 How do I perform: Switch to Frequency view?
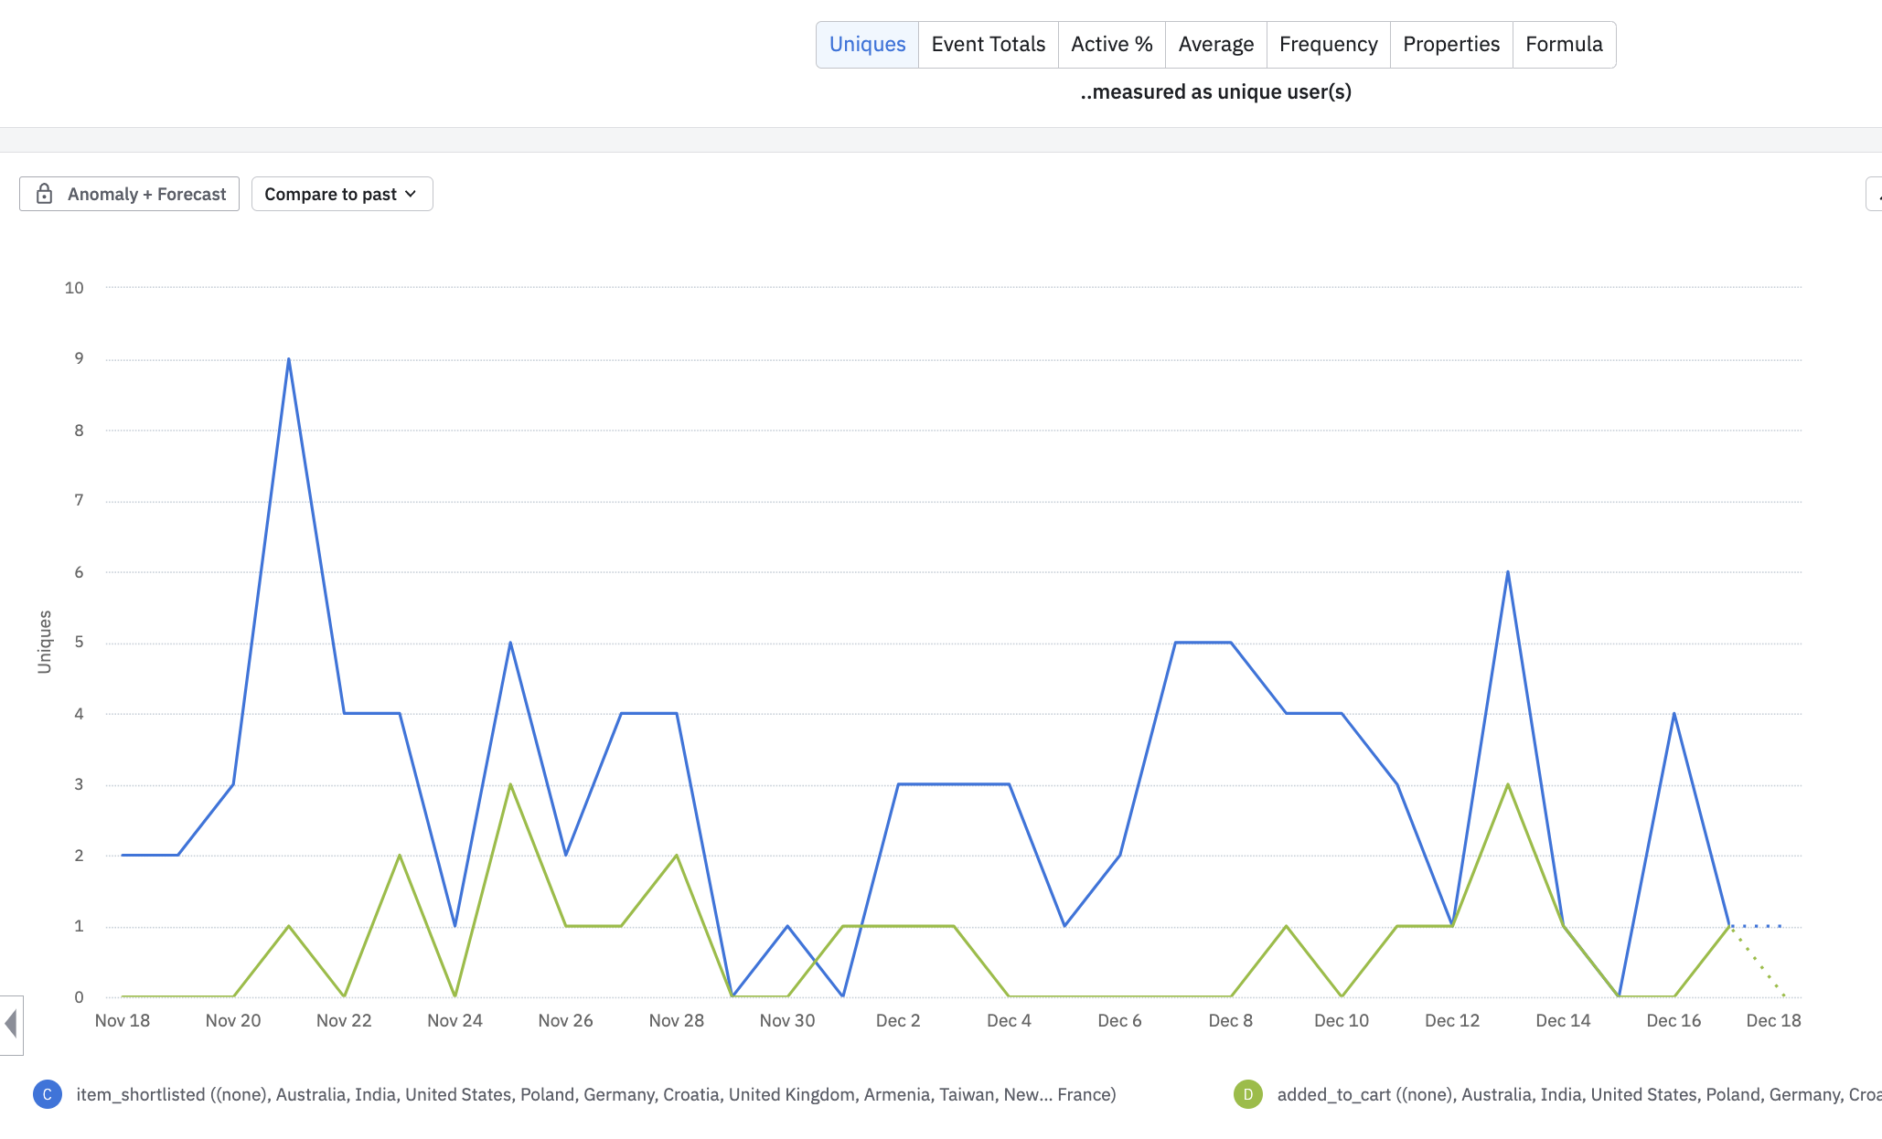1328,45
